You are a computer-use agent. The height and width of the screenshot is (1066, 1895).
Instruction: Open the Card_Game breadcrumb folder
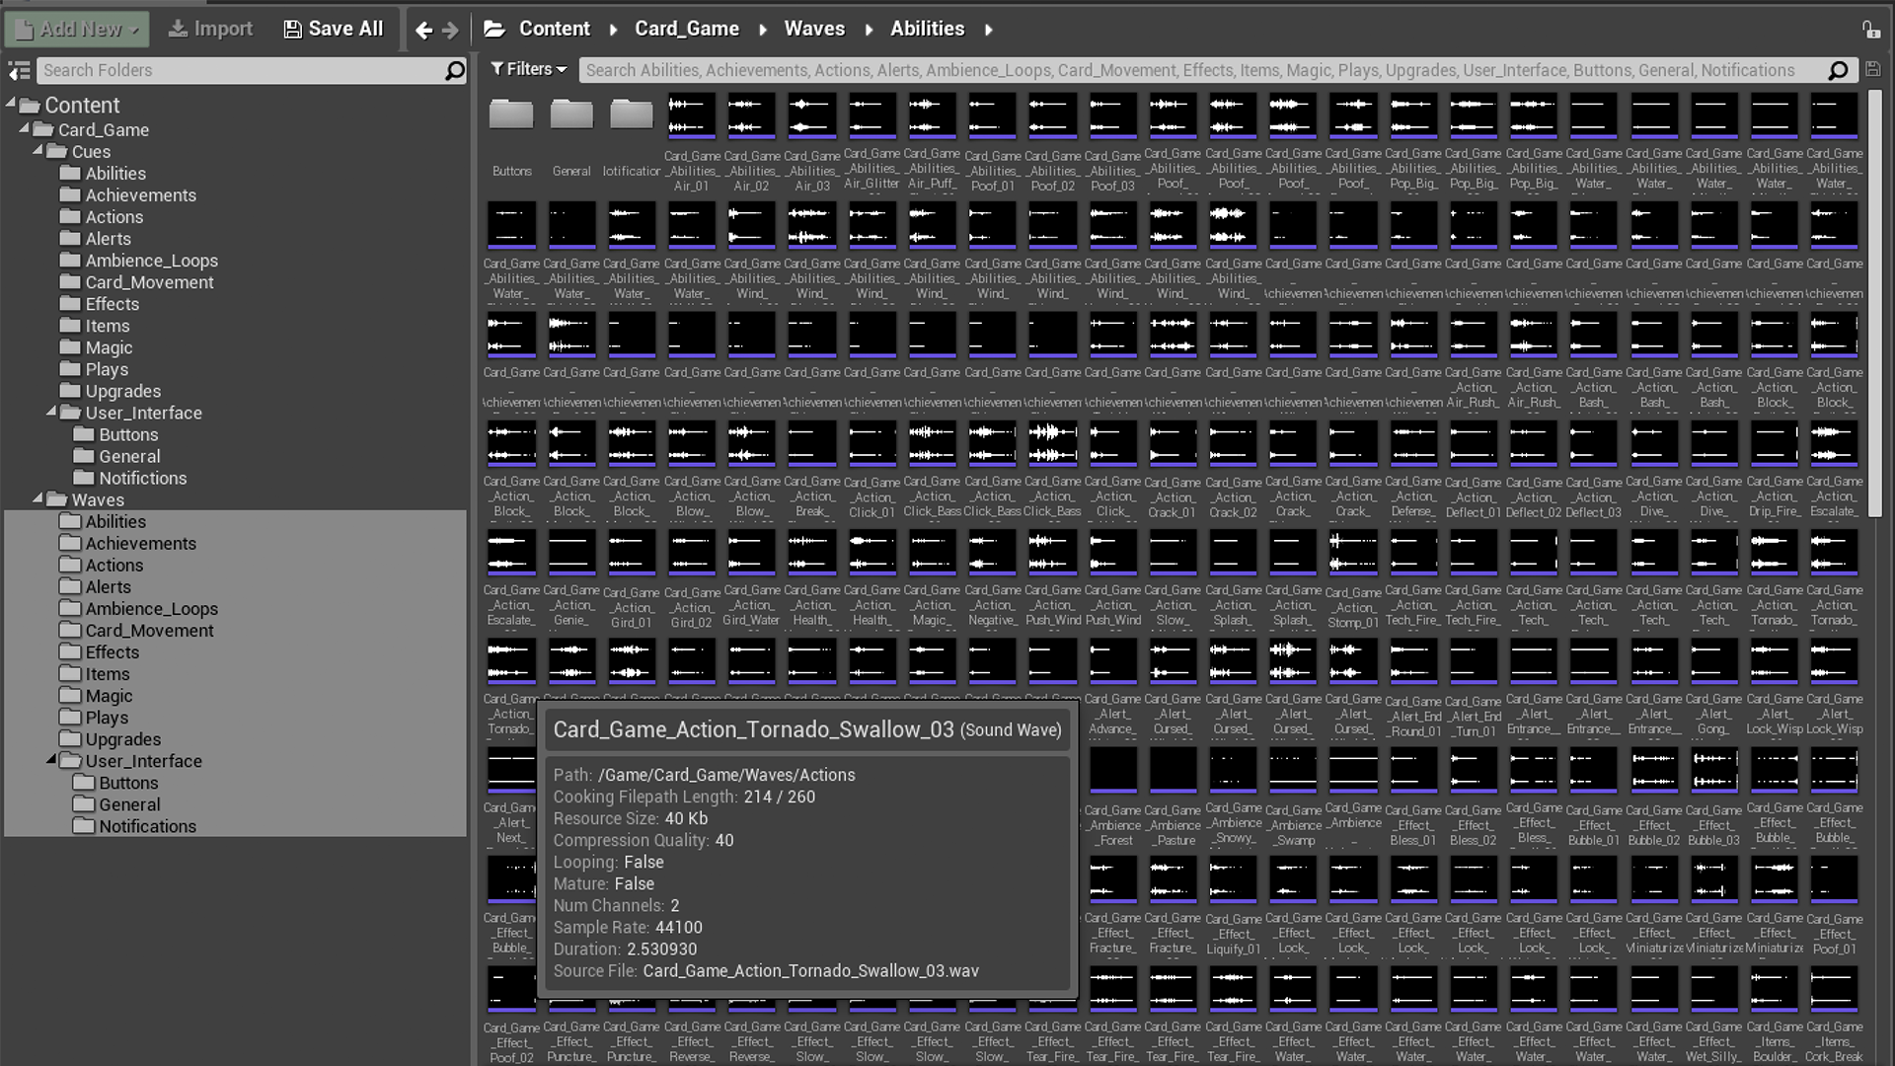click(688, 29)
